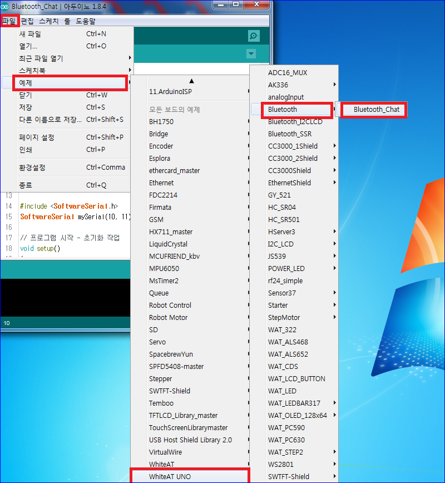
Task: Select analogInput example
Action: 294,97
